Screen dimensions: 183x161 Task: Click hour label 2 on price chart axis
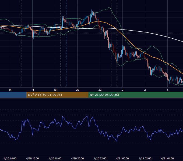click(145, 90)
